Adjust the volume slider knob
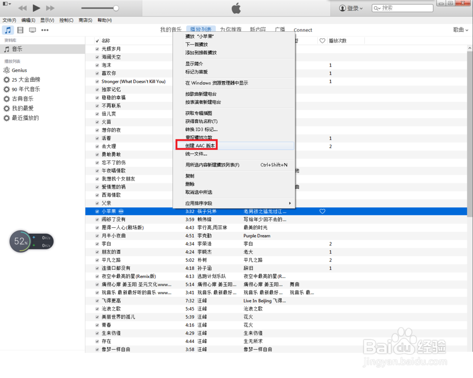Screen dimensions: 473x378 click(x=116, y=8)
